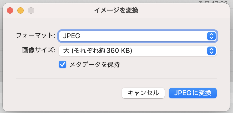Click the イメージを変換 title bar text
233x113 pixels.
[x=116, y=10]
